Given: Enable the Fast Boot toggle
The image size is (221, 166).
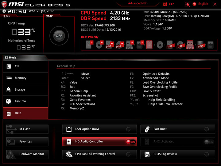Looking at the screenshot, I should [207, 129].
